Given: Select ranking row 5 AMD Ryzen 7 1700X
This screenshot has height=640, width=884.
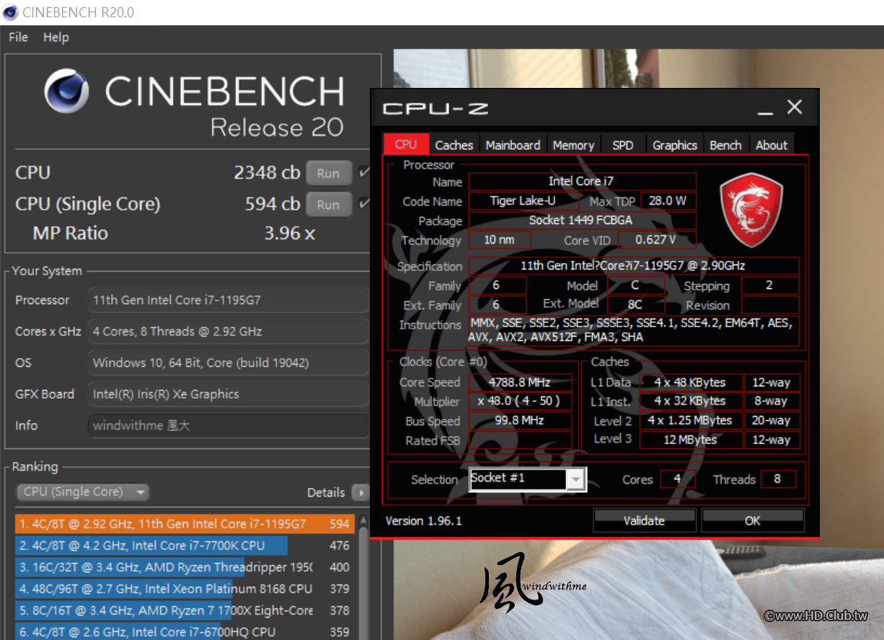Looking at the screenshot, I should click(x=185, y=610).
